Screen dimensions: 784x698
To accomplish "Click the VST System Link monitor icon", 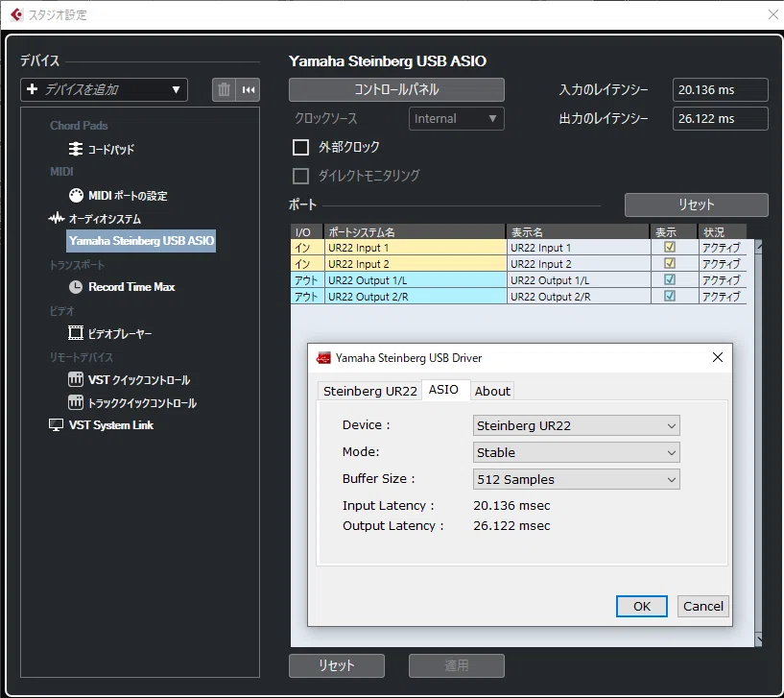I will (x=56, y=425).
